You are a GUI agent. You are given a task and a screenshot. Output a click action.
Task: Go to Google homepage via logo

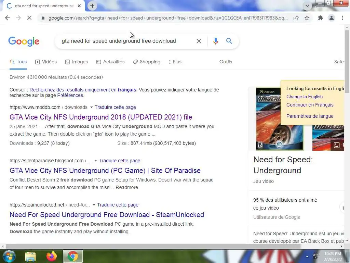pyautogui.click(x=24, y=41)
